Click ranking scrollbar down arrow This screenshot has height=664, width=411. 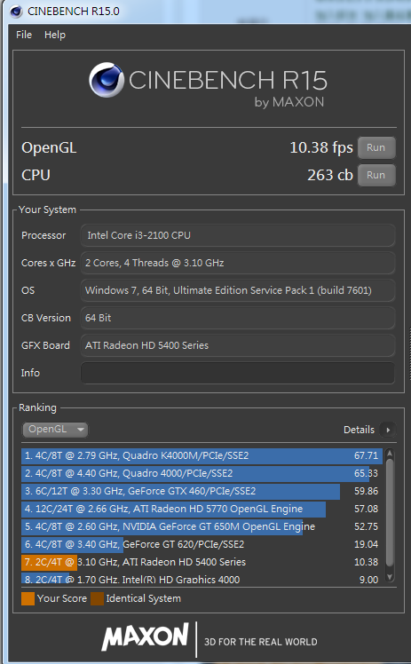tap(390, 577)
